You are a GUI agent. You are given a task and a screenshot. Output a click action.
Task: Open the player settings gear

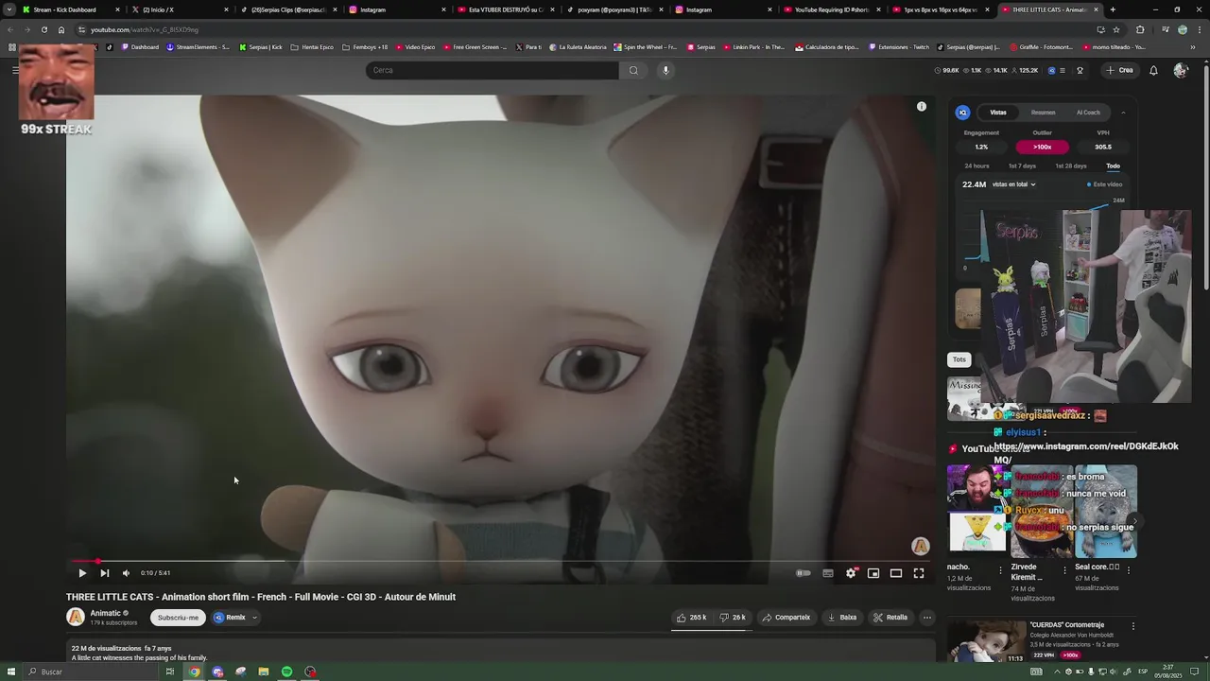[851, 573]
